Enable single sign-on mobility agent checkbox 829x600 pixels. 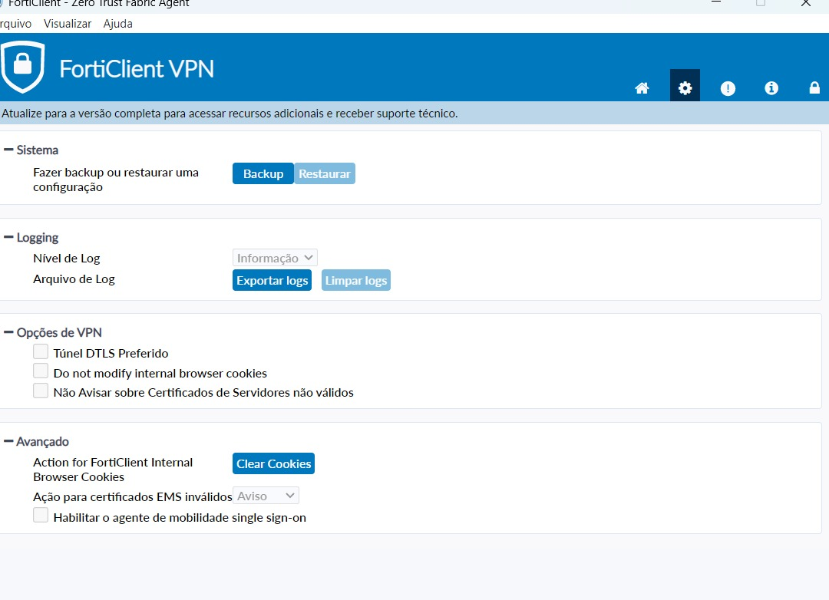pos(41,516)
